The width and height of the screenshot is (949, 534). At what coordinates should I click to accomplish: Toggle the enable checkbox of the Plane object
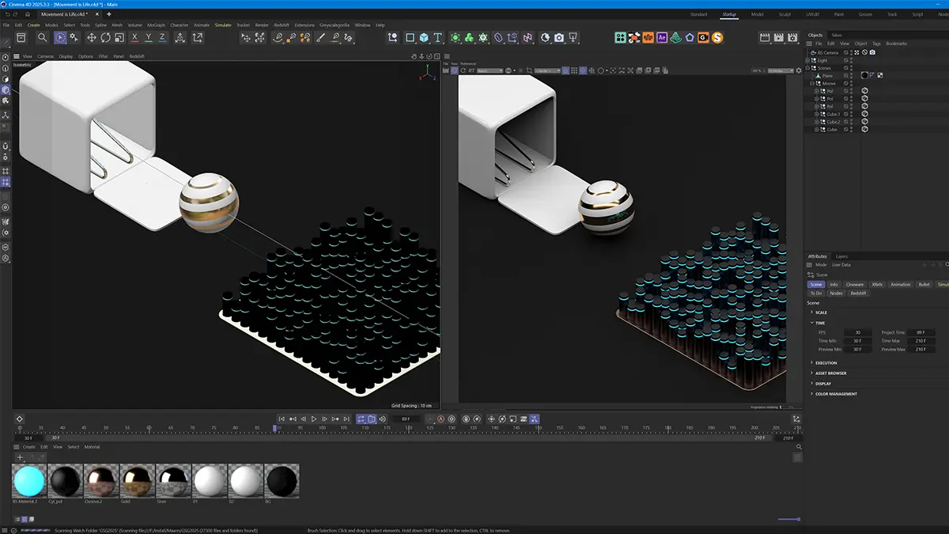845,75
